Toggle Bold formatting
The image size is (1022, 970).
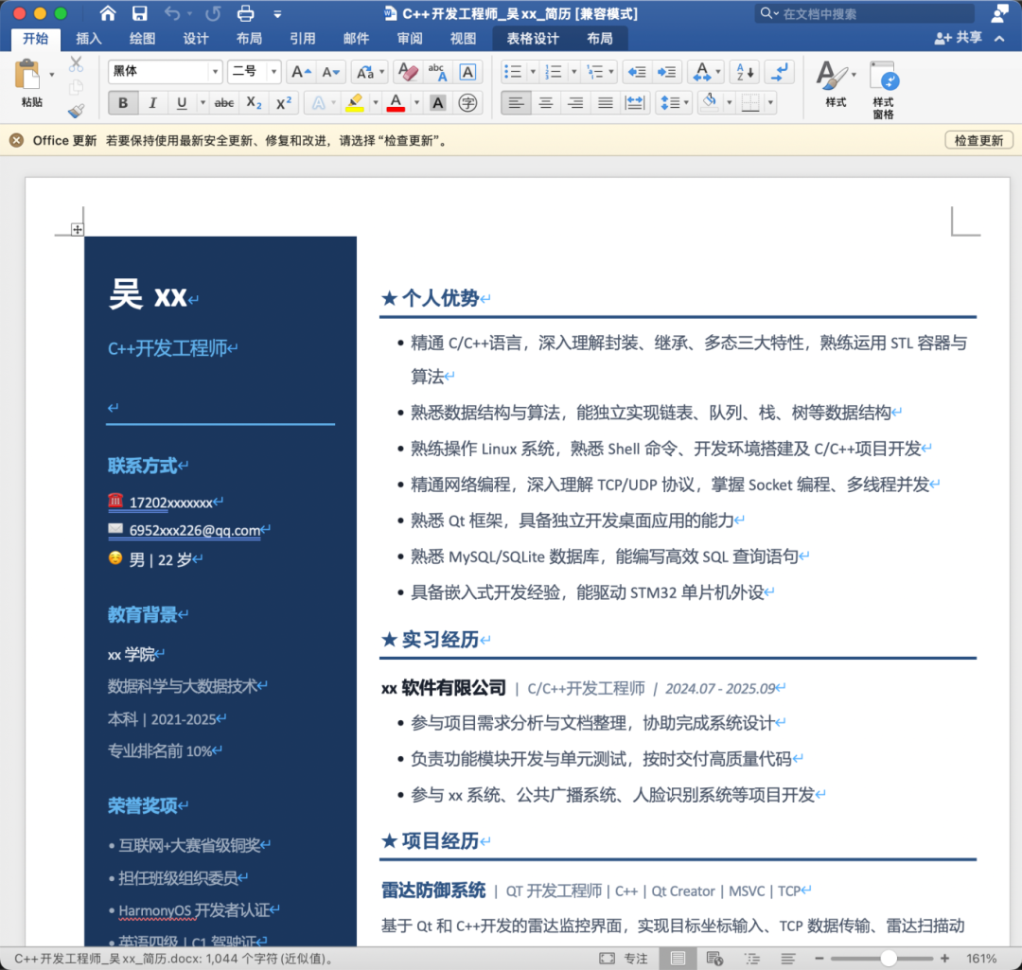[122, 102]
